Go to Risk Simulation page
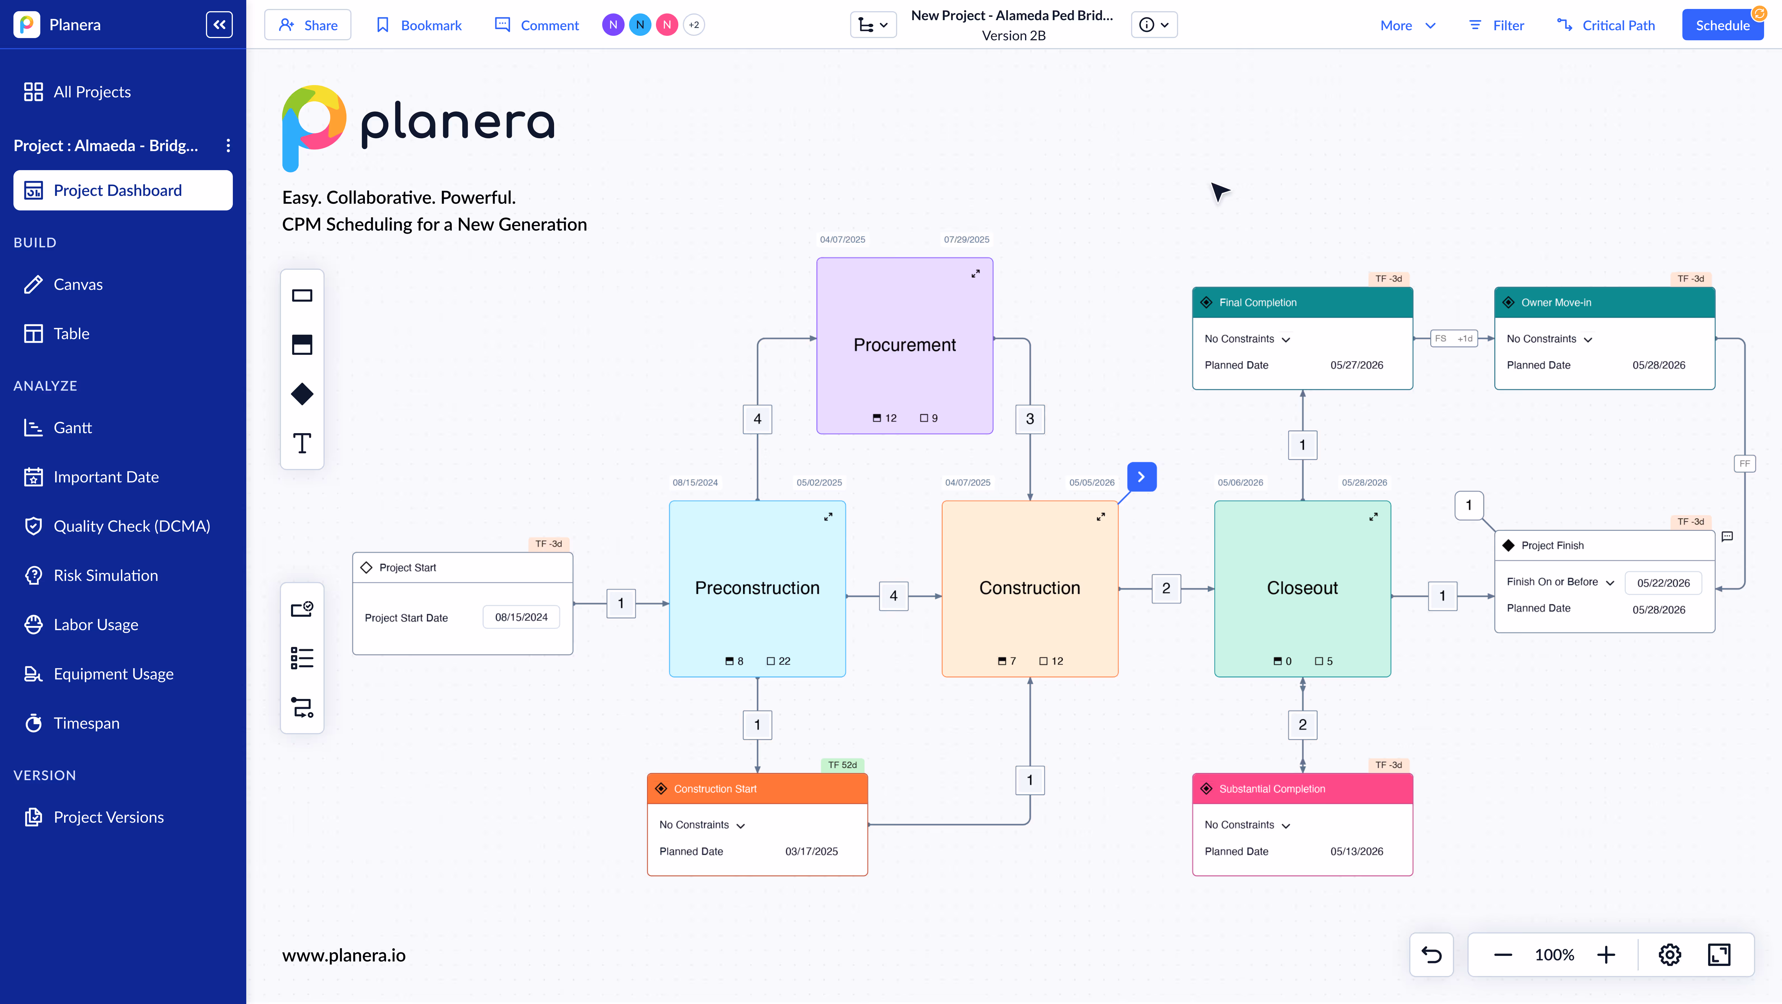The width and height of the screenshot is (1782, 1004). click(106, 575)
